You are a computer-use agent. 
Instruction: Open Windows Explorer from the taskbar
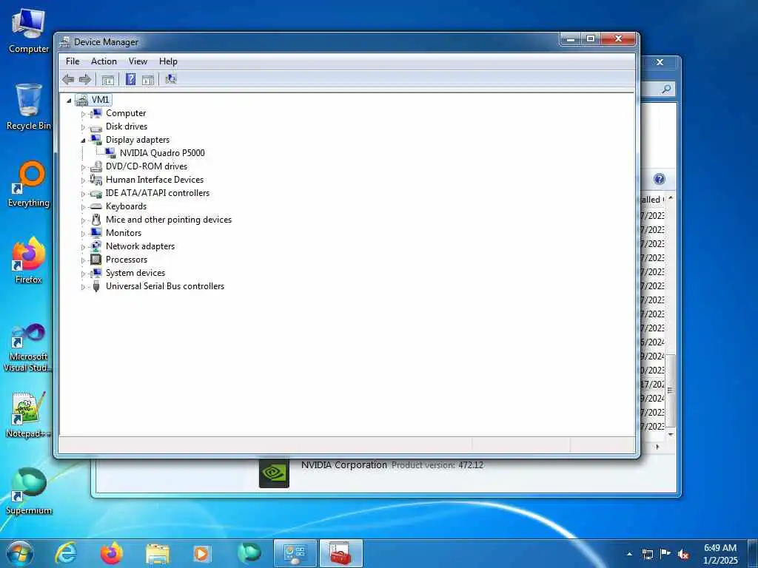click(158, 553)
